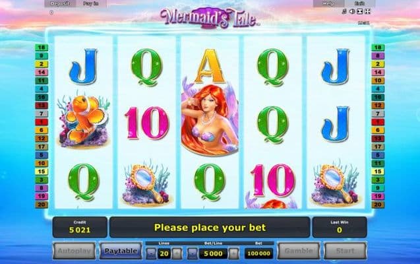Open the Pay in tab
The height and width of the screenshot is (264, 420).
point(91,3)
